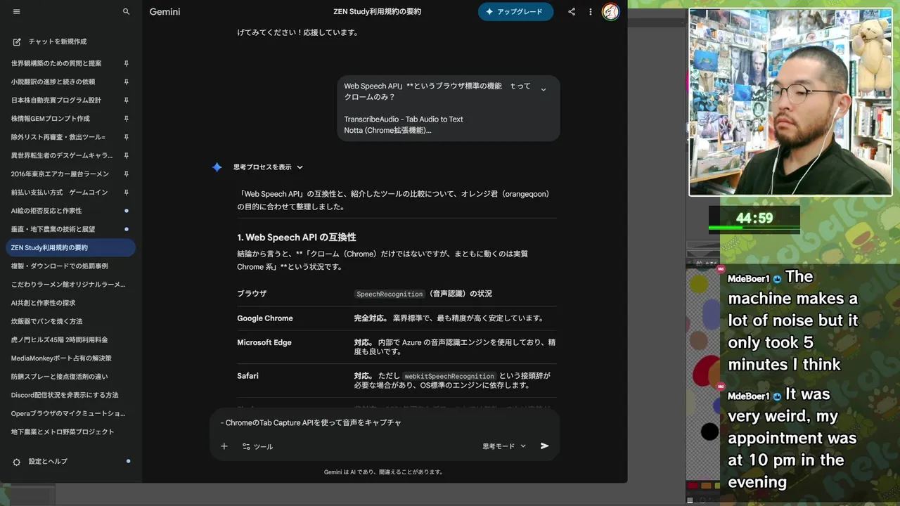Click the pin icon on 除外リスト再審査・救出ツール row
The width and height of the screenshot is (900, 506).
tap(127, 137)
